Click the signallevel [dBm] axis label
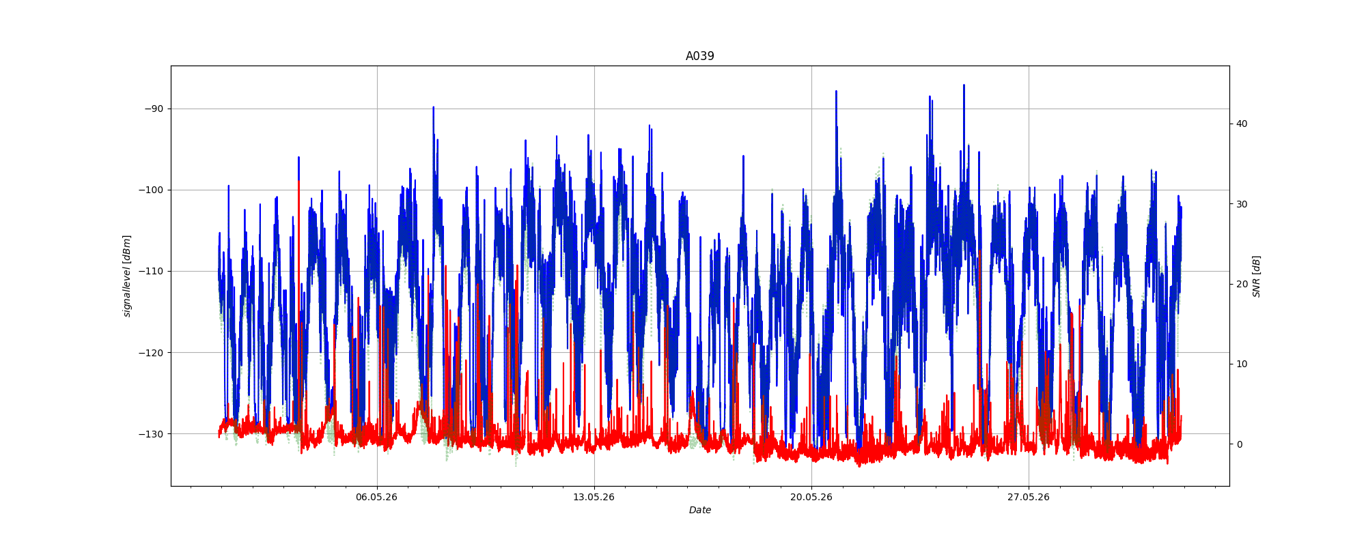The width and height of the screenshot is (1366, 546). [127, 276]
